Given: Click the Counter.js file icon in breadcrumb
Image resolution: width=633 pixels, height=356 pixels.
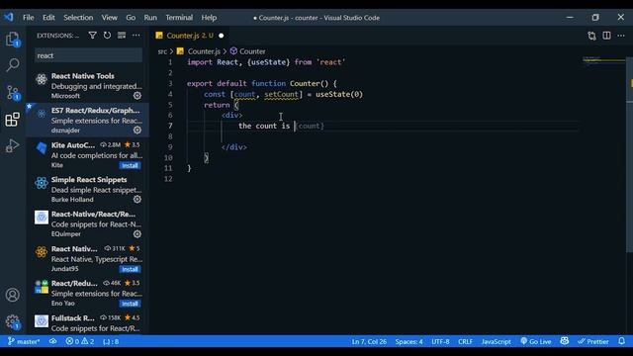Looking at the screenshot, I should (x=180, y=51).
